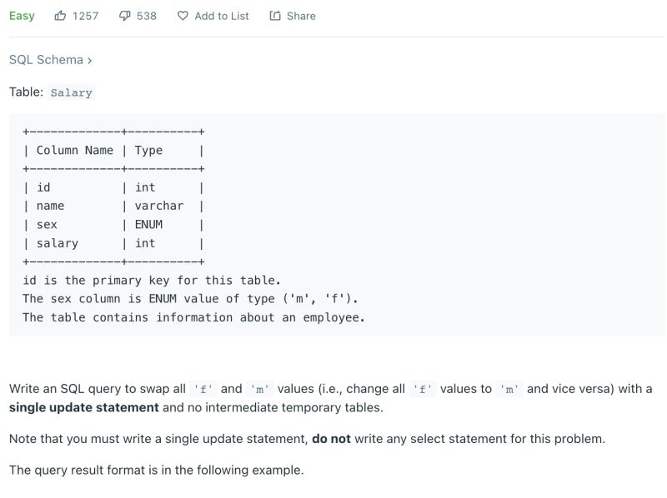Viewport: 667px width, 498px height.
Task: Click the chevron next to SQL Schema
Action: tap(89, 60)
